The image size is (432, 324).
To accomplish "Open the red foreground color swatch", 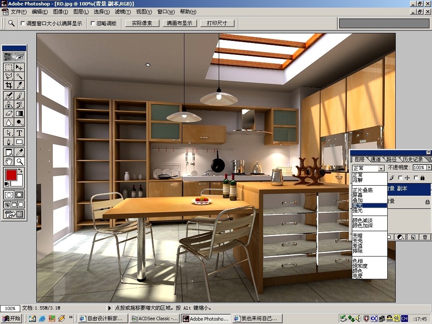I will click(11, 175).
